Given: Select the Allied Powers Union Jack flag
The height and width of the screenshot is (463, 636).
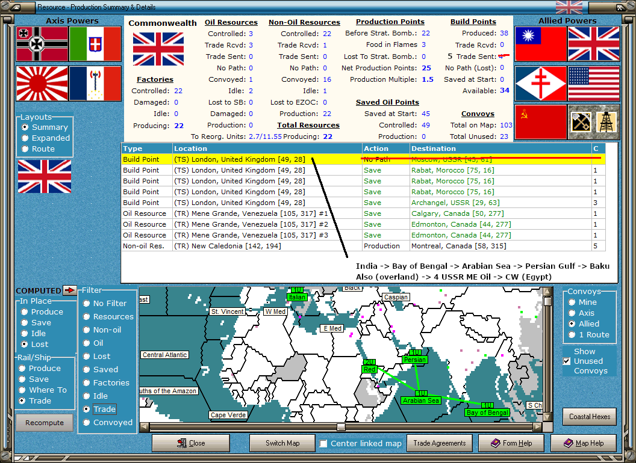Looking at the screenshot, I should click(594, 44).
